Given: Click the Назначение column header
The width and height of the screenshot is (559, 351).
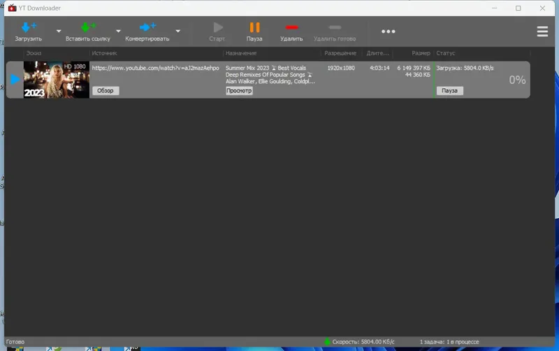Looking at the screenshot, I should (241, 53).
